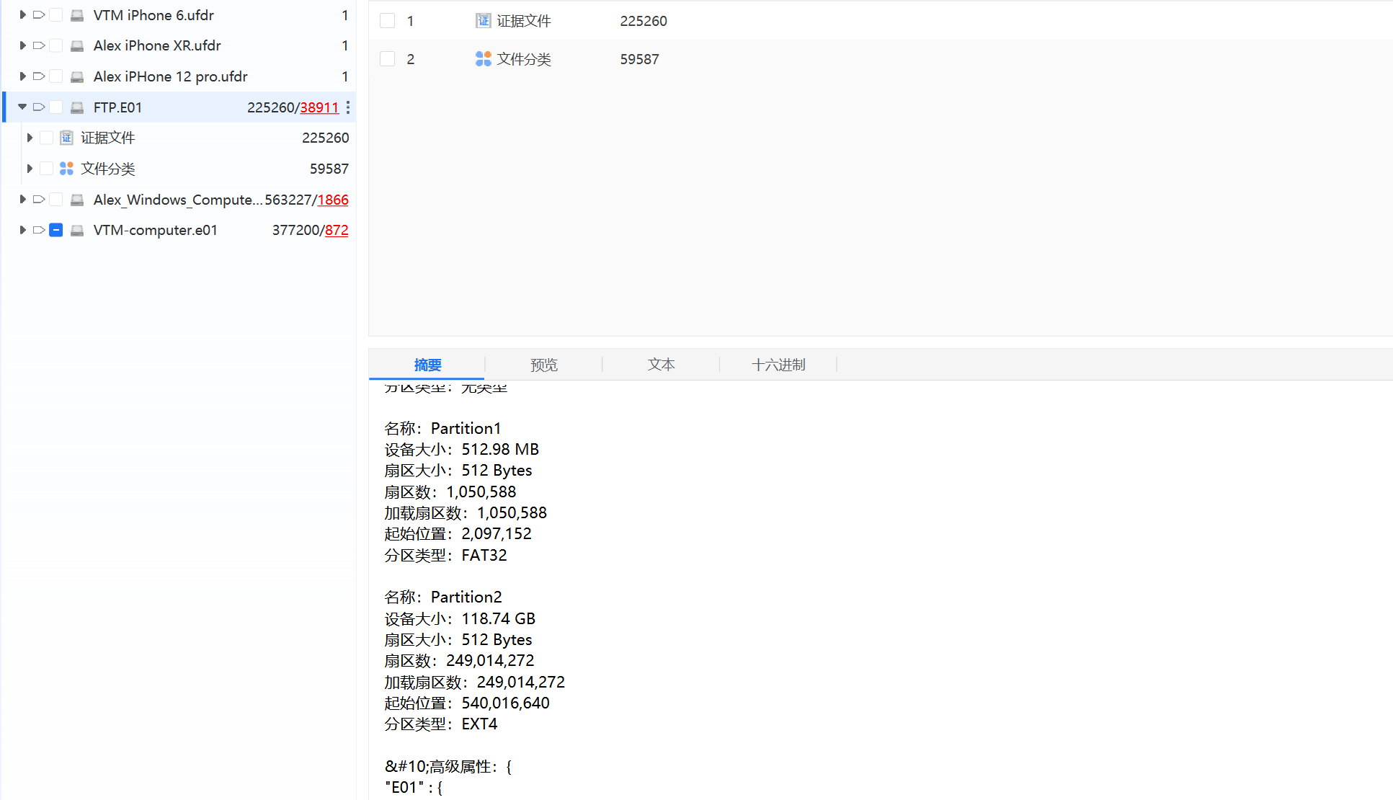This screenshot has width=1393, height=800.
Task: Click the 分区类型 EXT4 line
Action: (441, 724)
